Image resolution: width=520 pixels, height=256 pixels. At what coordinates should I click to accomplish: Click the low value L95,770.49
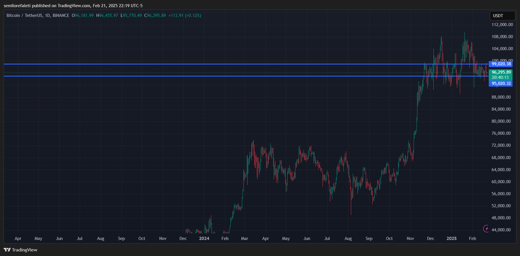(x=131, y=15)
